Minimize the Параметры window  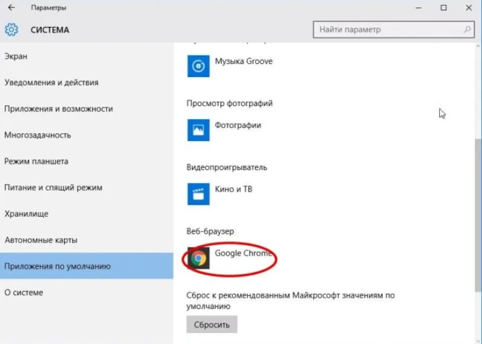(419, 8)
